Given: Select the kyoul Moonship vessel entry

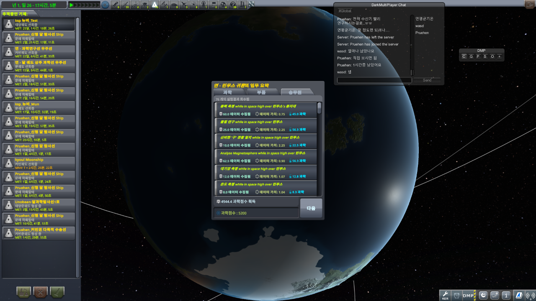Looking at the screenshot, I should tap(39, 163).
